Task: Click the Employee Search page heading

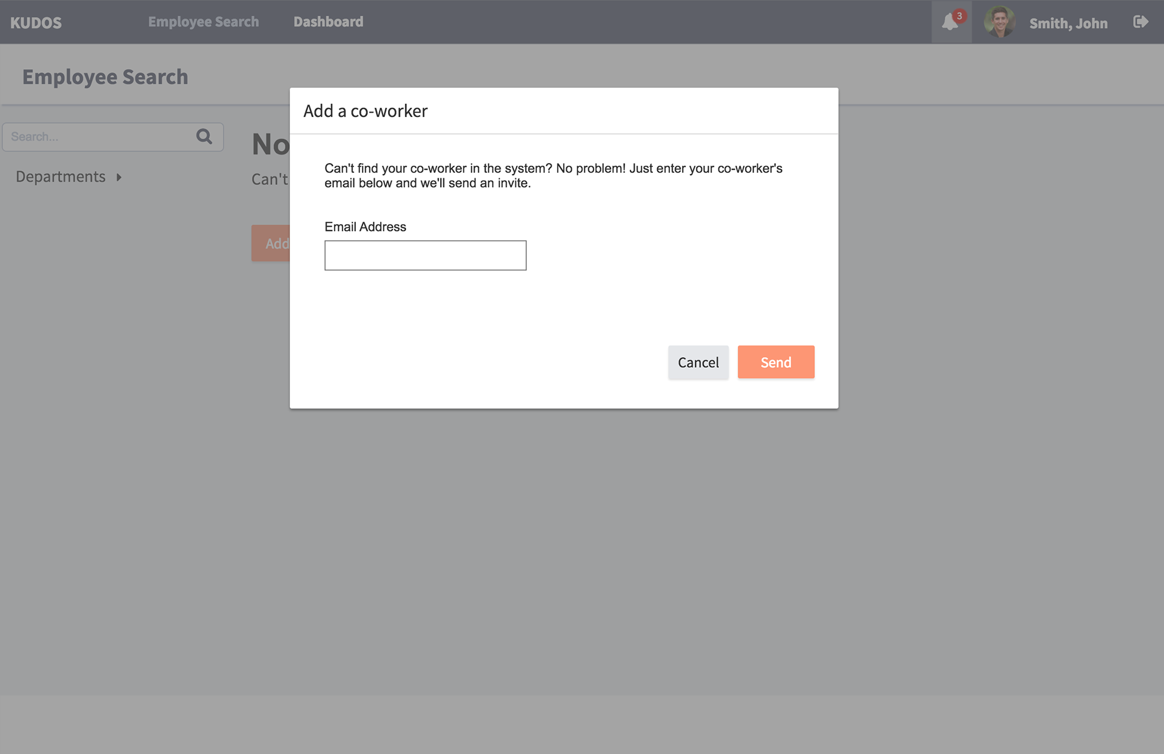Action: click(105, 77)
